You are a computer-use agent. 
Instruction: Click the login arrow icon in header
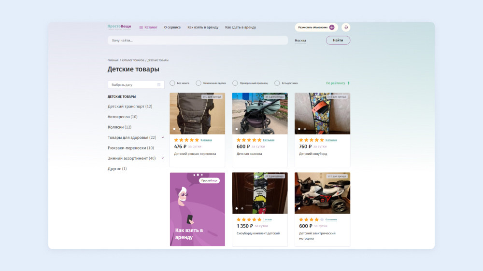click(x=346, y=27)
